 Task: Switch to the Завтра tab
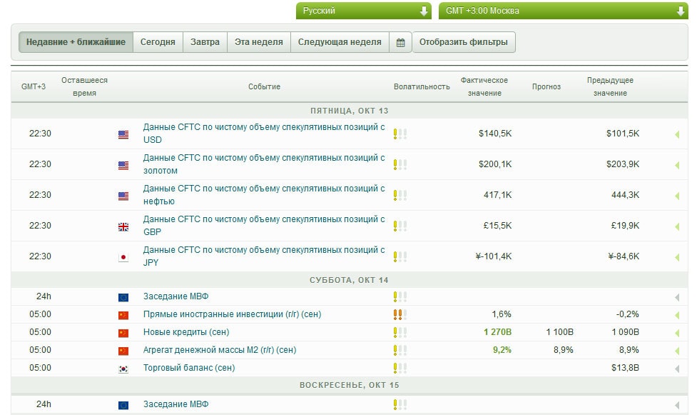point(205,42)
